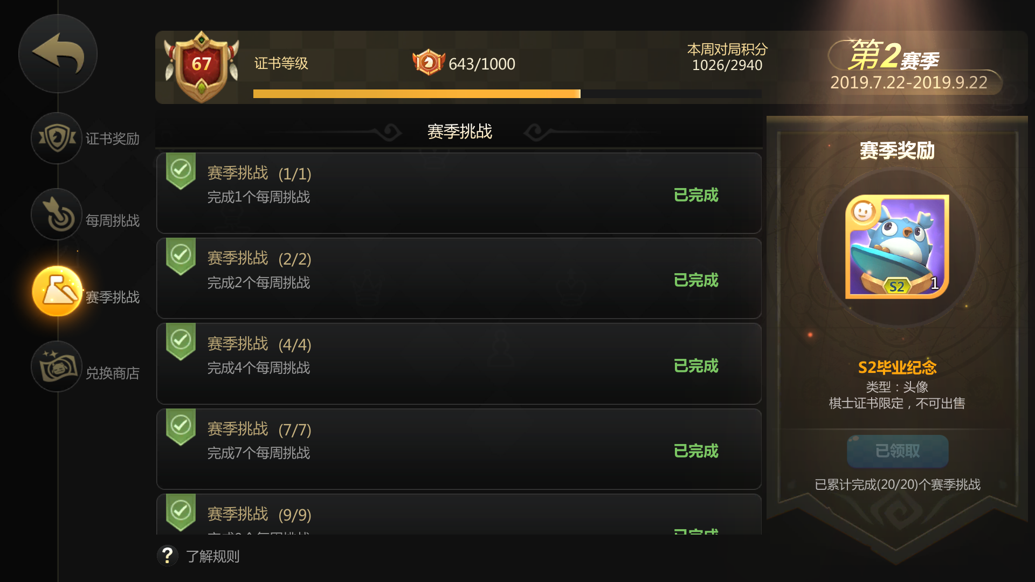Tap the green checkmark on 赛季挑战 (1/1)
The image size is (1035, 582).
pos(181,170)
